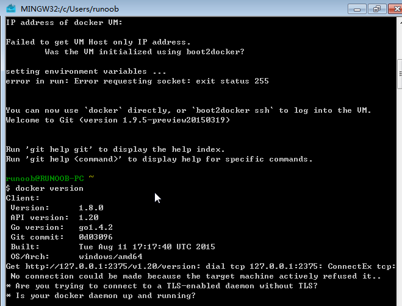The width and height of the screenshot is (402, 306).
Task: Click the green runoob@RUNOOB-PC prompt text
Action: click(46, 179)
